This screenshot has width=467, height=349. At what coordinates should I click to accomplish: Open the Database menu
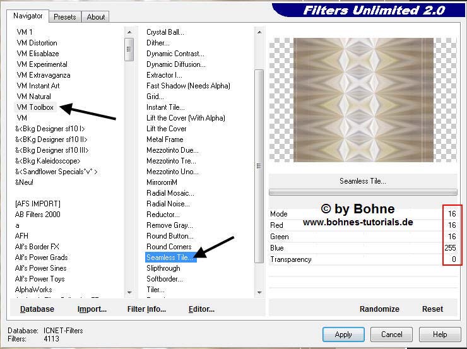pos(37,309)
